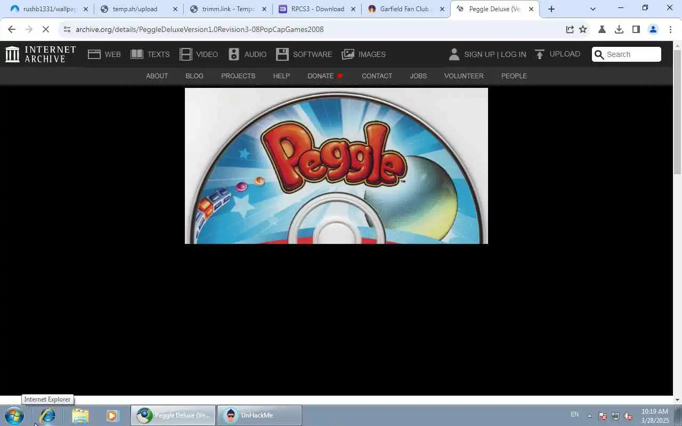Open a new browser tab
This screenshot has width=682, height=426.
pyautogui.click(x=551, y=9)
